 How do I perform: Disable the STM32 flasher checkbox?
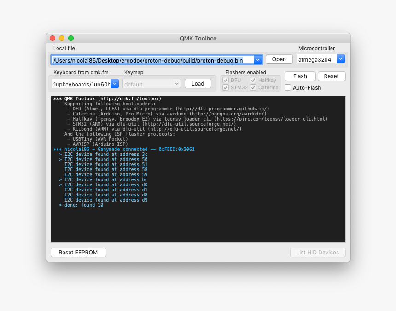[225, 87]
